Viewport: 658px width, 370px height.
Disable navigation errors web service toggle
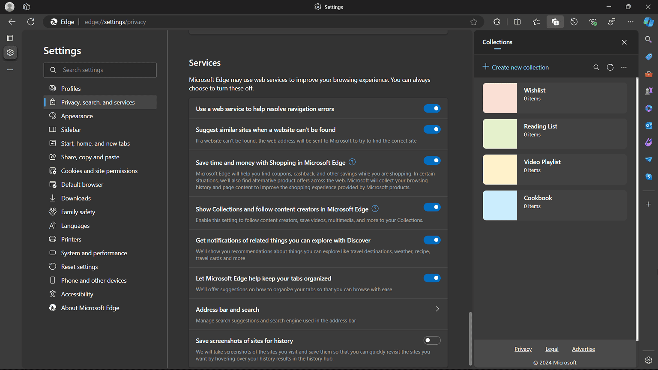(x=432, y=108)
